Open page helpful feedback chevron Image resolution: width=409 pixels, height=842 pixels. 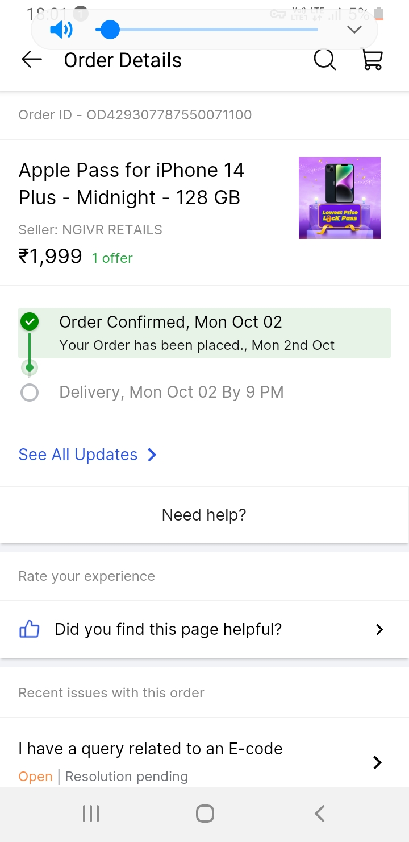[x=379, y=629]
